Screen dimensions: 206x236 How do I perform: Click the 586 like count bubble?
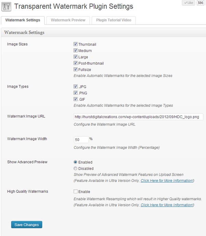click(201, 3)
